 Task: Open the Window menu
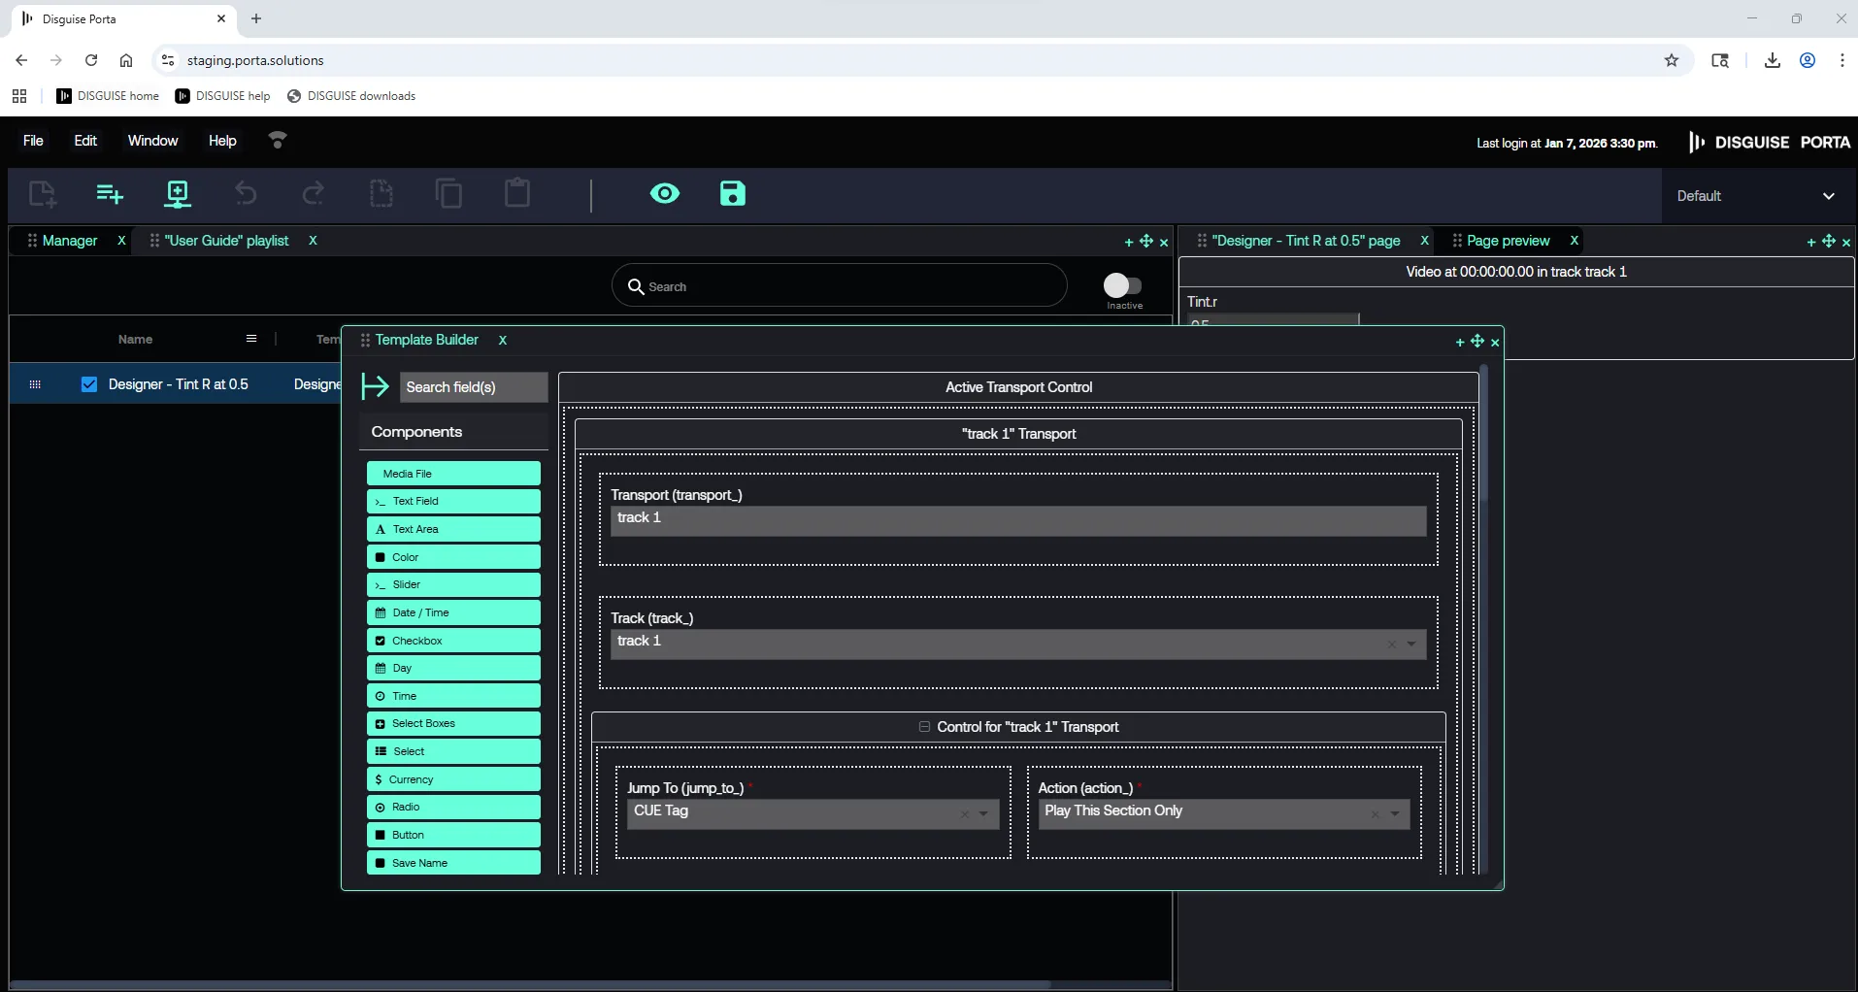coord(152,141)
